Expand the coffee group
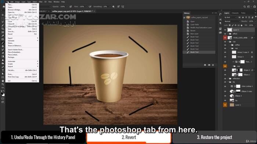 [230, 45]
